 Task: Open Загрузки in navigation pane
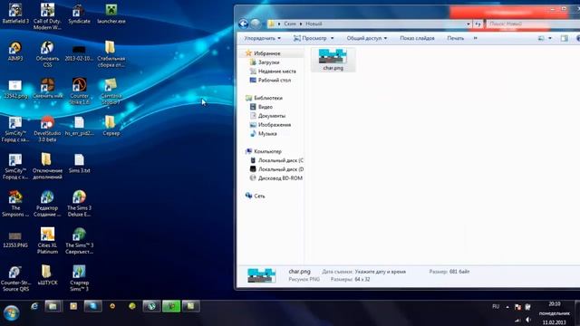(x=268, y=62)
